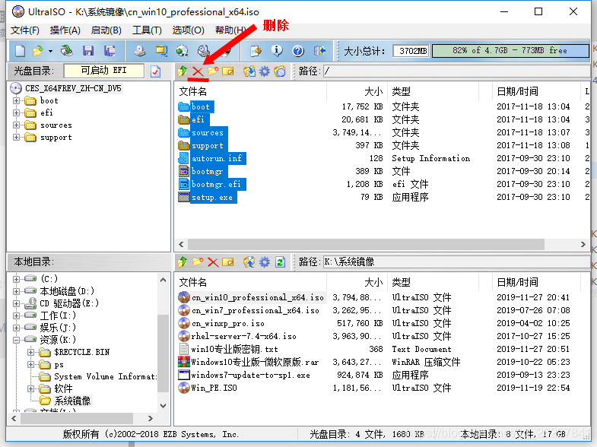Click Rename icon in local pane toolbar
This screenshot has width=597, height=447.
[x=228, y=262]
